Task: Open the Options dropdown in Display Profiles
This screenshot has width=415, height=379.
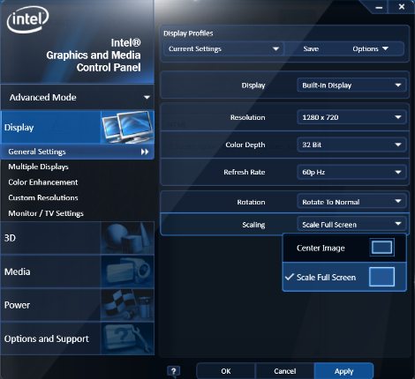Action: [370, 48]
